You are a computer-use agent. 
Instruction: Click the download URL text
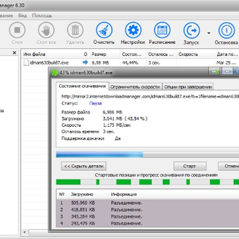(x=150, y=96)
